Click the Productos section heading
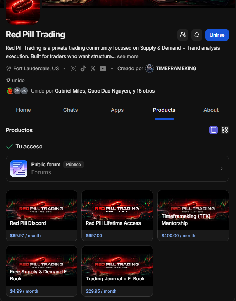This screenshot has height=301, width=236. coord(19,130)
